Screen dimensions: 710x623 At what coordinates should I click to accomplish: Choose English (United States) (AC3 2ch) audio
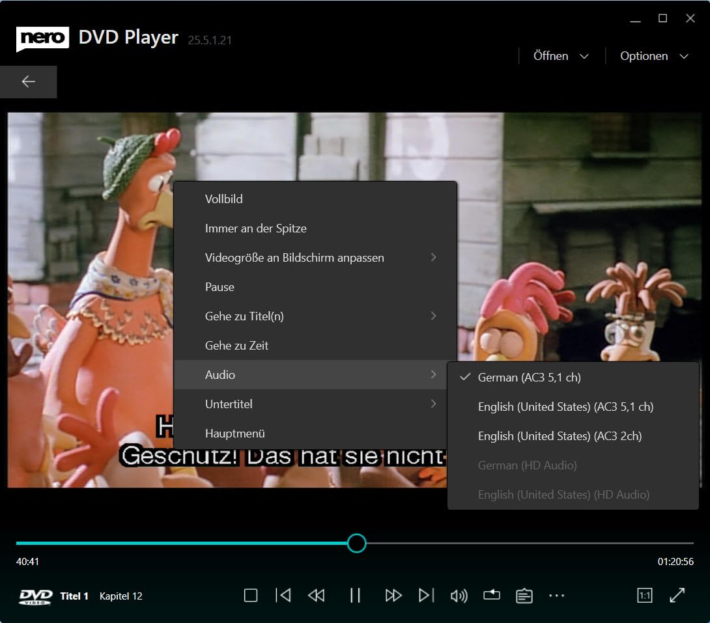pyautogui.click(x=573, y=436)
